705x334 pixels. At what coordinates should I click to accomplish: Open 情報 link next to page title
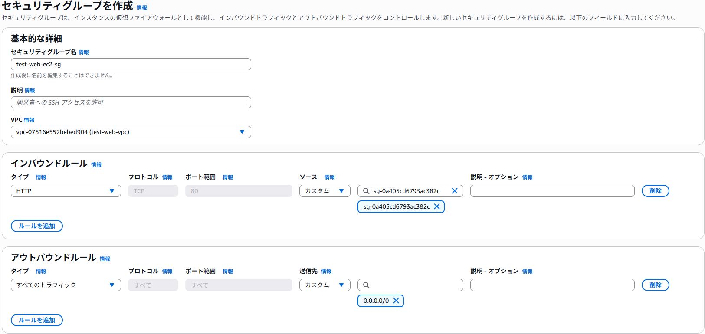pyautogui.click(x=141, y=8)
